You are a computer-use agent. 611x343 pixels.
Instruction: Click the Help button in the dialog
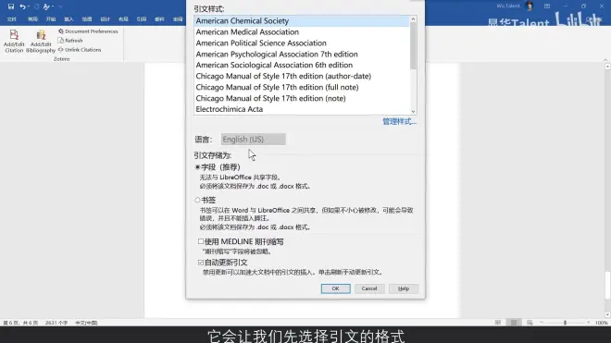click(x=404, y=288)
